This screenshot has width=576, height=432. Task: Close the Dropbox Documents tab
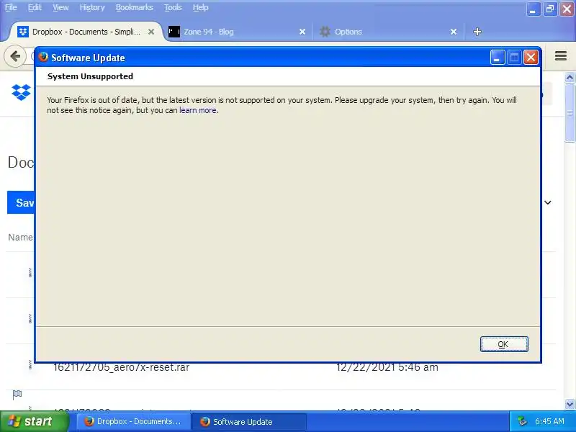[151, 32]
